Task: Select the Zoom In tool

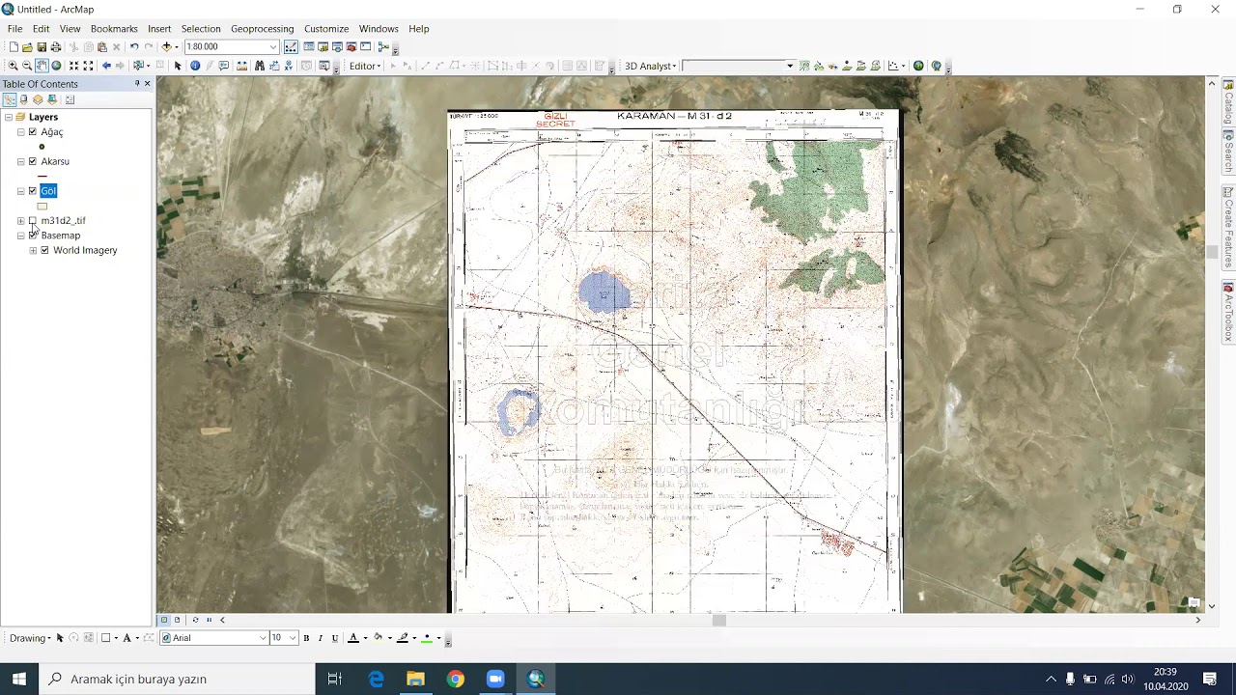Action: (x=13, y=66)
